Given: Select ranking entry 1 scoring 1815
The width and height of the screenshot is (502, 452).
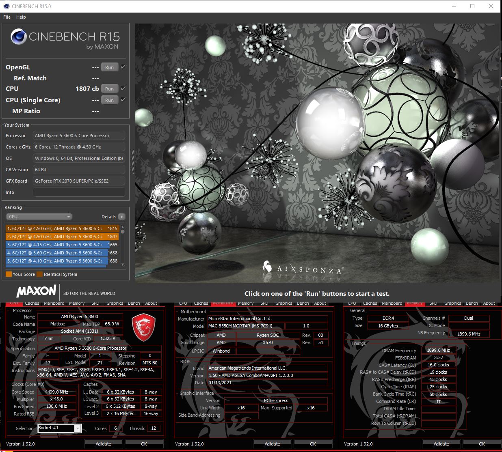Looking at the screenshot, I should coord(62,228).
